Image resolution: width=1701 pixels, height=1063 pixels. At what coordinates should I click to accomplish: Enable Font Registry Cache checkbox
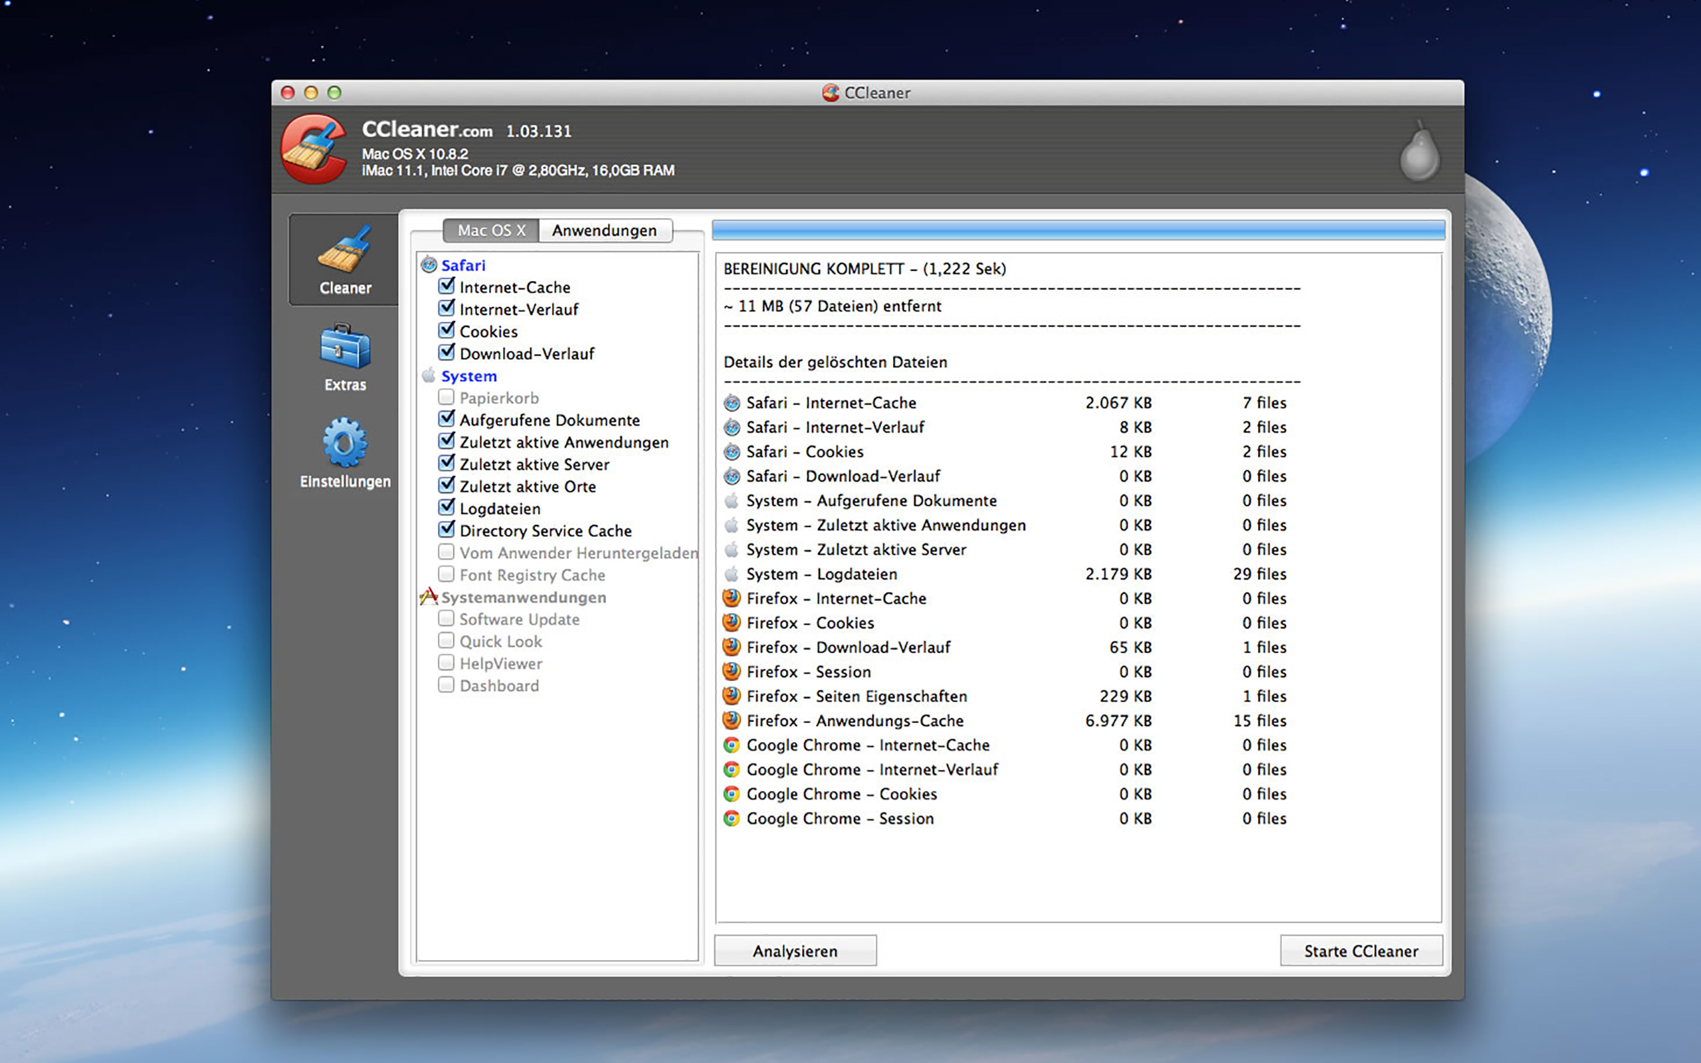coord(447,575)
